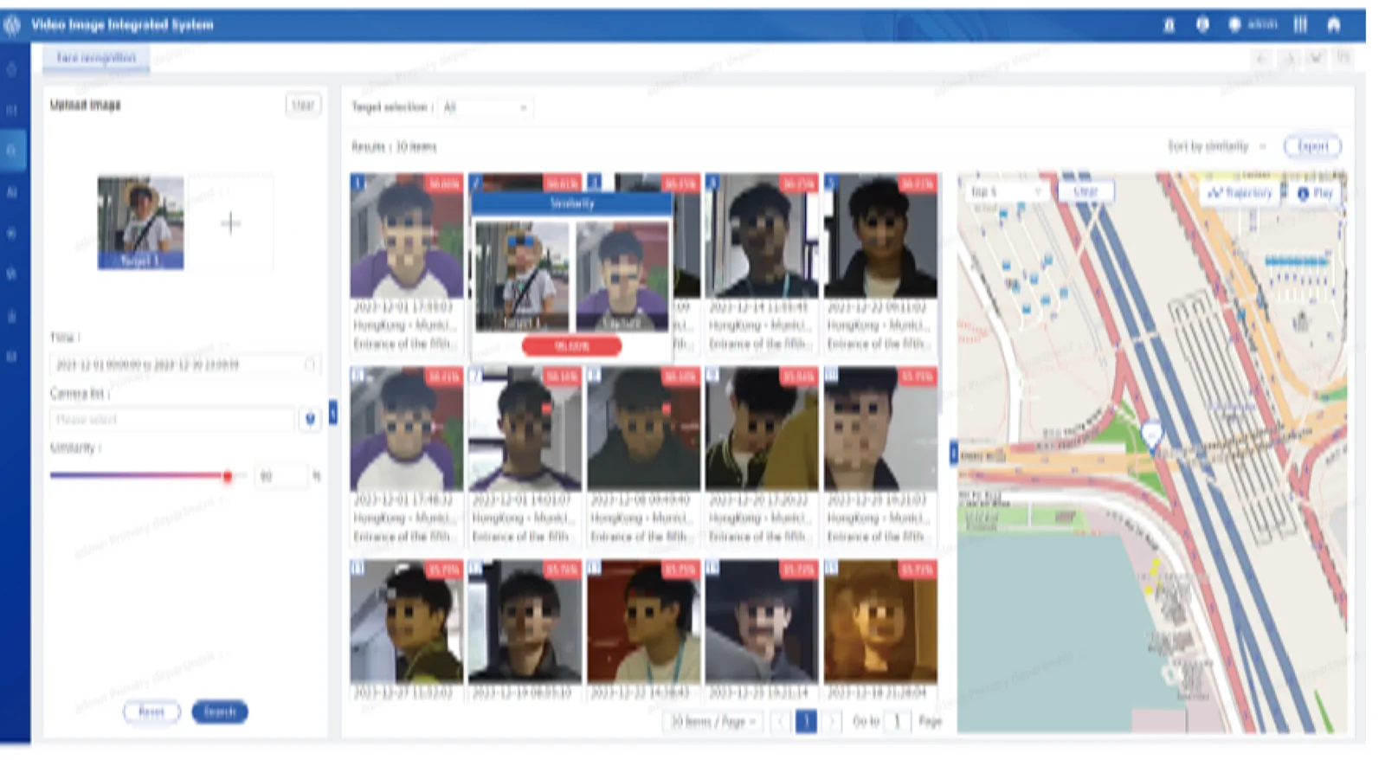Open the items per page dropdown
Screen dimensions: 1385x760
click(712, 721)
